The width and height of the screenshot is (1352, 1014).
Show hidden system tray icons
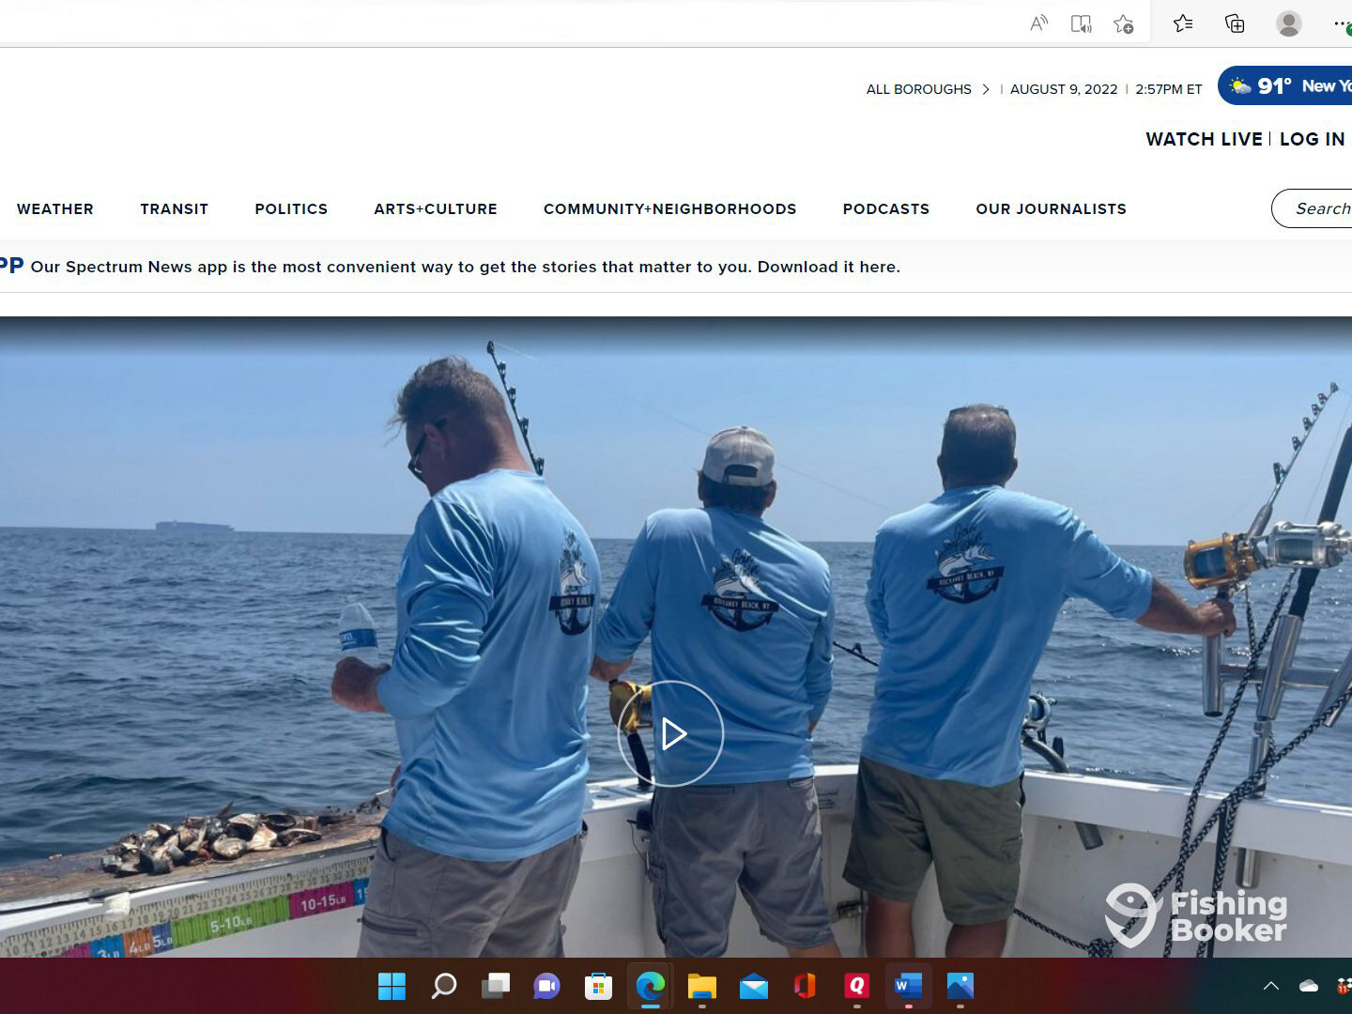tap(1270, 986)
